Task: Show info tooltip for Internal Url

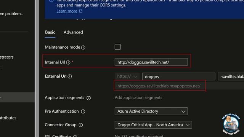Action: (68, 62)
